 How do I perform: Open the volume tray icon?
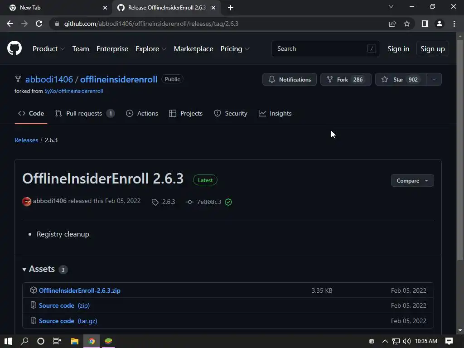[x=407, y=341]
